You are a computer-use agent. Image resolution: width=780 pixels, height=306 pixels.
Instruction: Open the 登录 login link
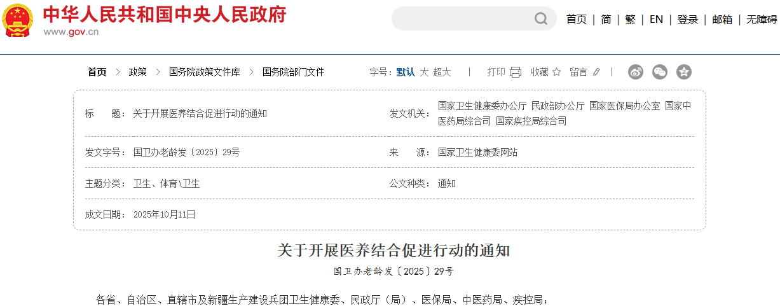(688, 20)
